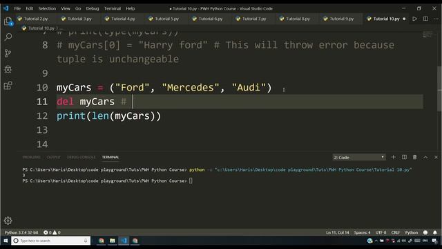Screen dimensions: 442x249
Task: Open the Search view in activity bar
Action: coord(8,37)
